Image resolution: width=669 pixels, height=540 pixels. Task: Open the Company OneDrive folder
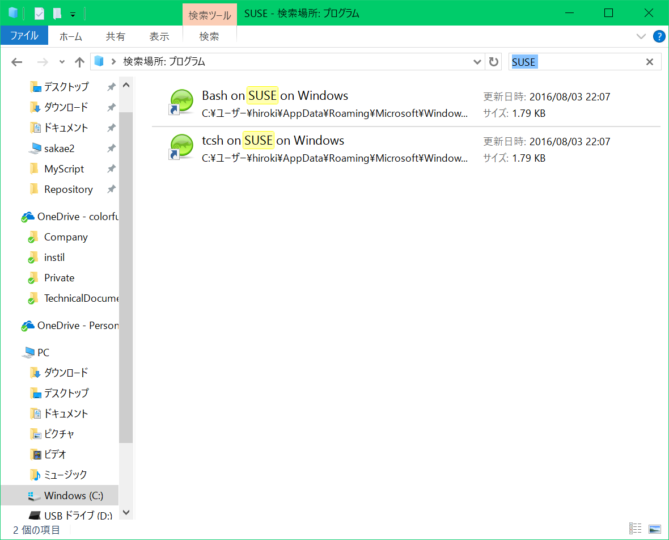pos(66,237)
